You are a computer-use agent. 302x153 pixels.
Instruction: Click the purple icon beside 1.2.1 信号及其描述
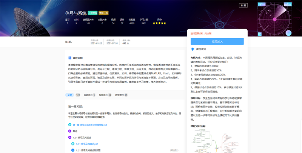69,137
